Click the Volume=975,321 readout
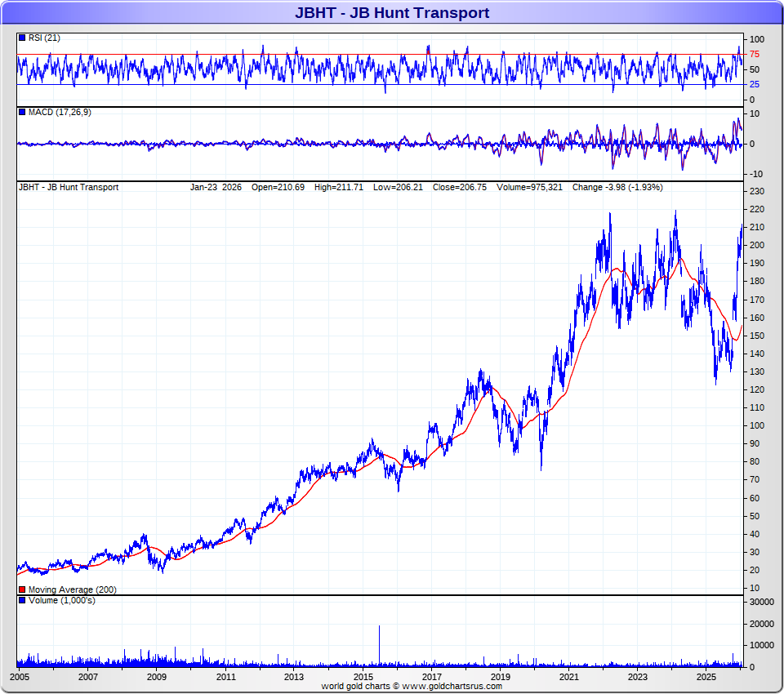 coord(530,187)
